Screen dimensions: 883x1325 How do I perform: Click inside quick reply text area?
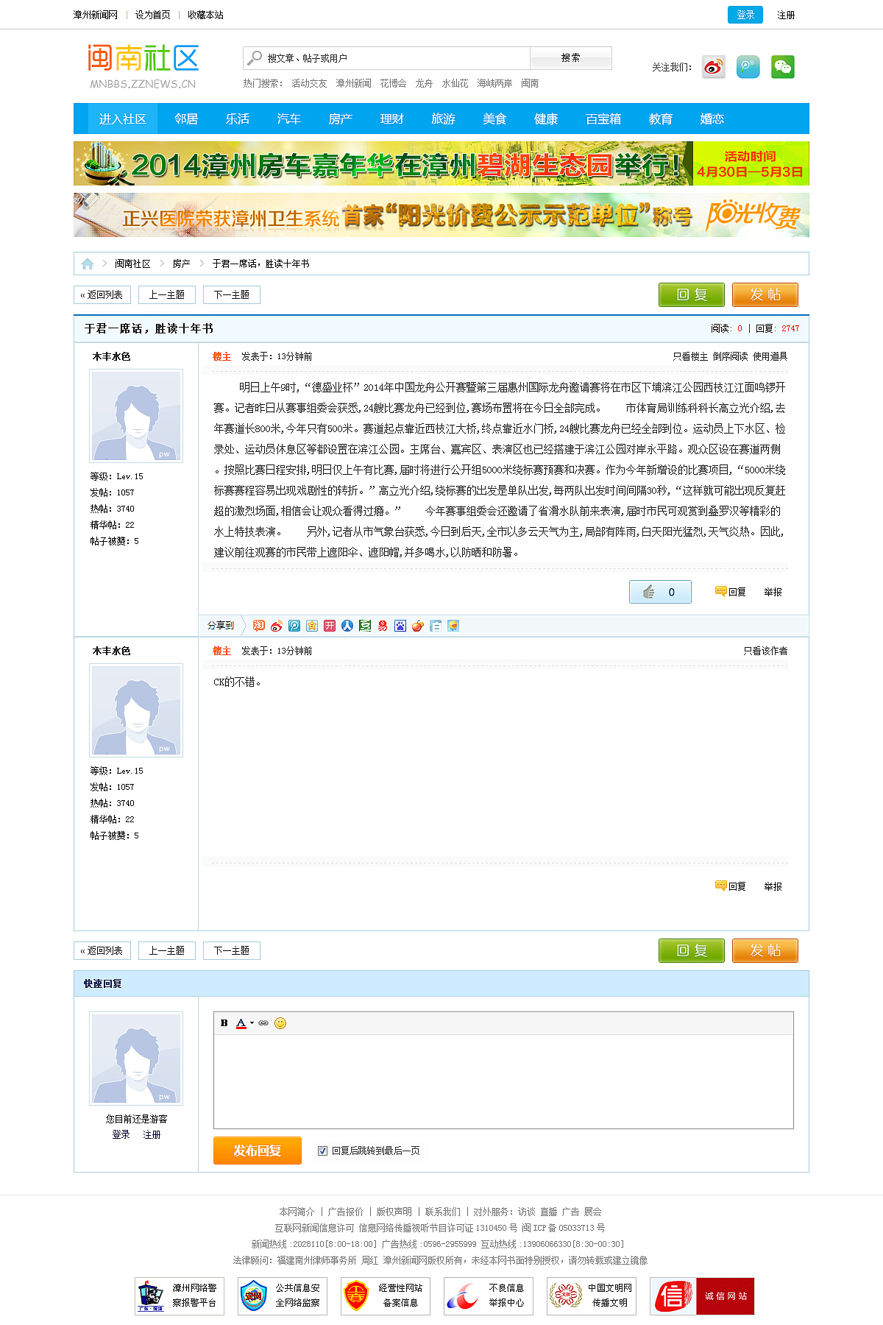coord(503,1081)
